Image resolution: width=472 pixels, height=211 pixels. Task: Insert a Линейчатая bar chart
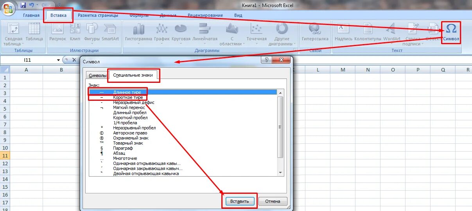[205, 34]
